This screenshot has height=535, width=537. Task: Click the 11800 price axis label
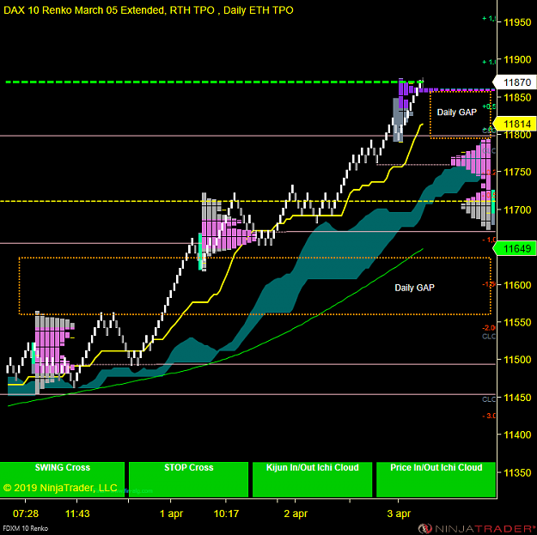pyautogui.click(x=517, y=135)
